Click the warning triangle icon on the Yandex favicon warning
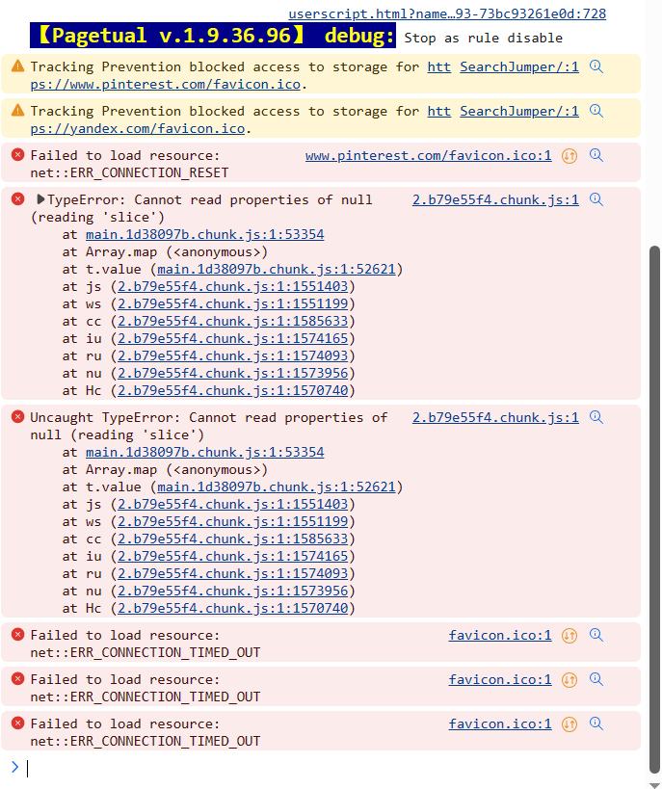The width and height of the screenshot is (662, 789). pos(17,111)
